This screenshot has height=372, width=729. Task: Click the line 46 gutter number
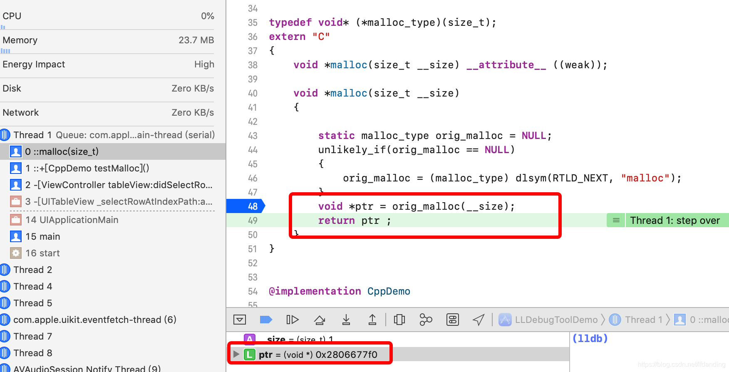point(253,178)
